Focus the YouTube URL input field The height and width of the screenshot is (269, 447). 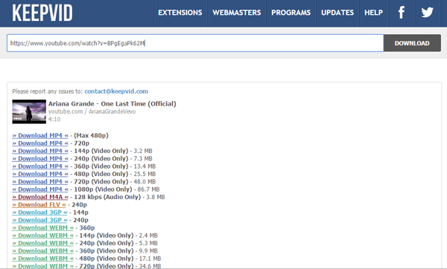tap(195, 43)
